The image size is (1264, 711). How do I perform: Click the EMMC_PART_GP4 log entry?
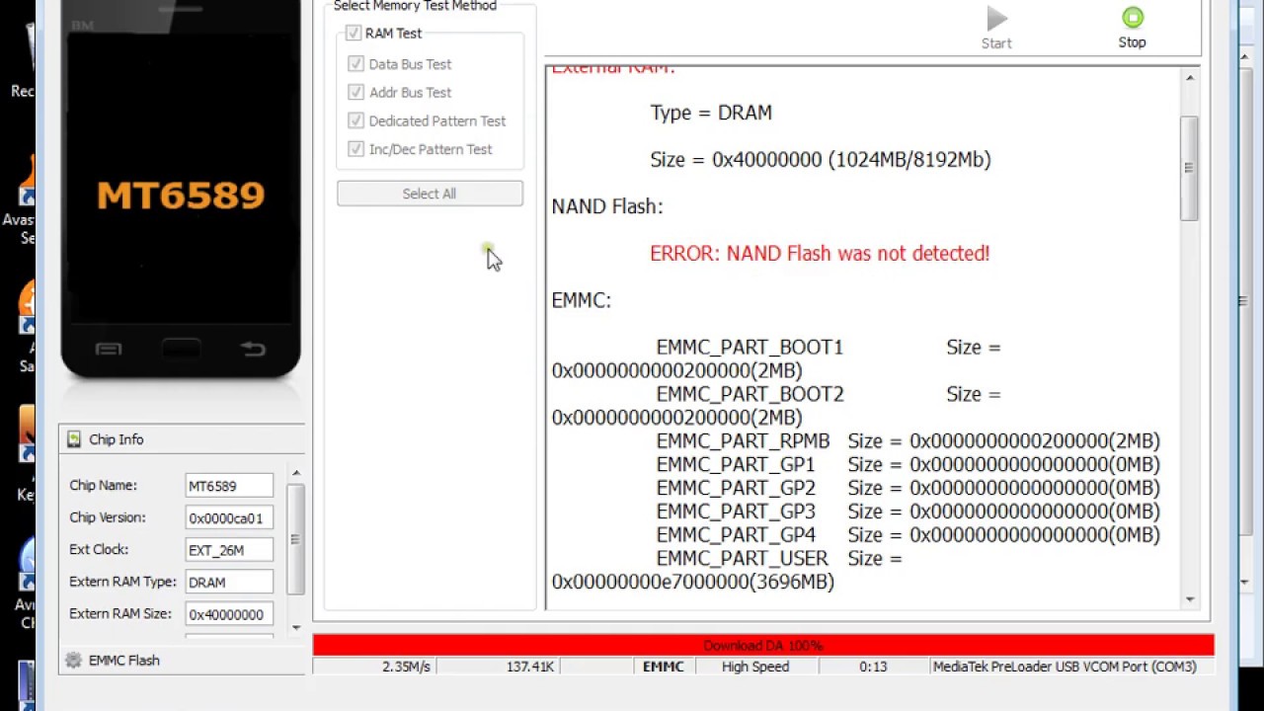[x=908, y=535]
